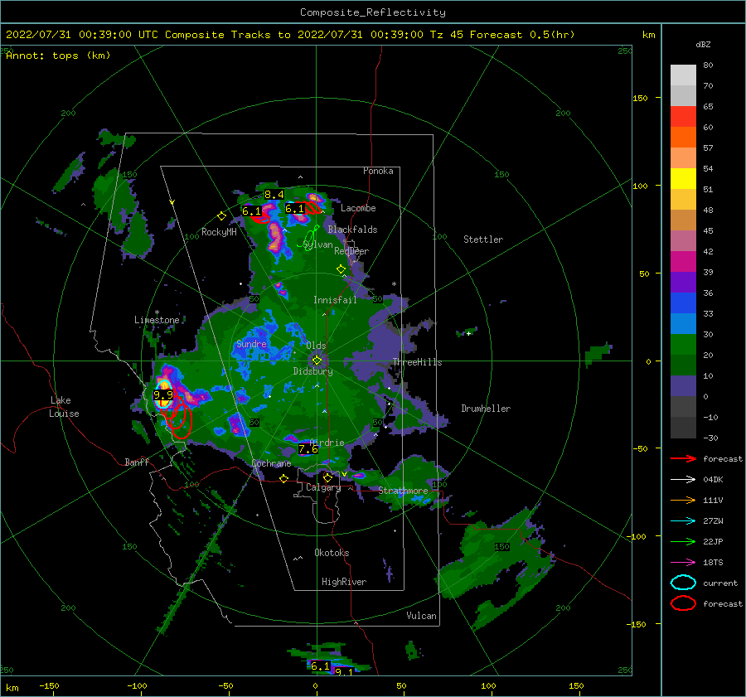Click the yellow diamond marker below Cochrane
The height and width of the screenshot is (697, 746).
coord(284,478)
